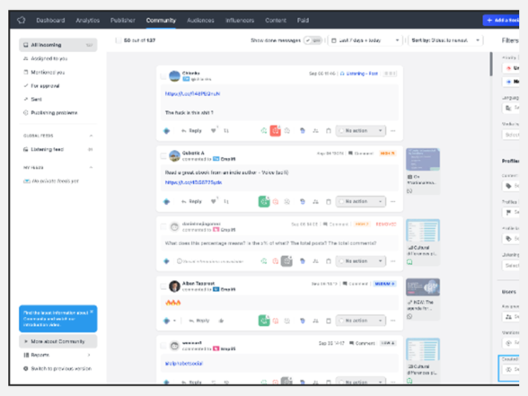Open the link in the first message
This screenshot has height=396, width=528.
192,93
